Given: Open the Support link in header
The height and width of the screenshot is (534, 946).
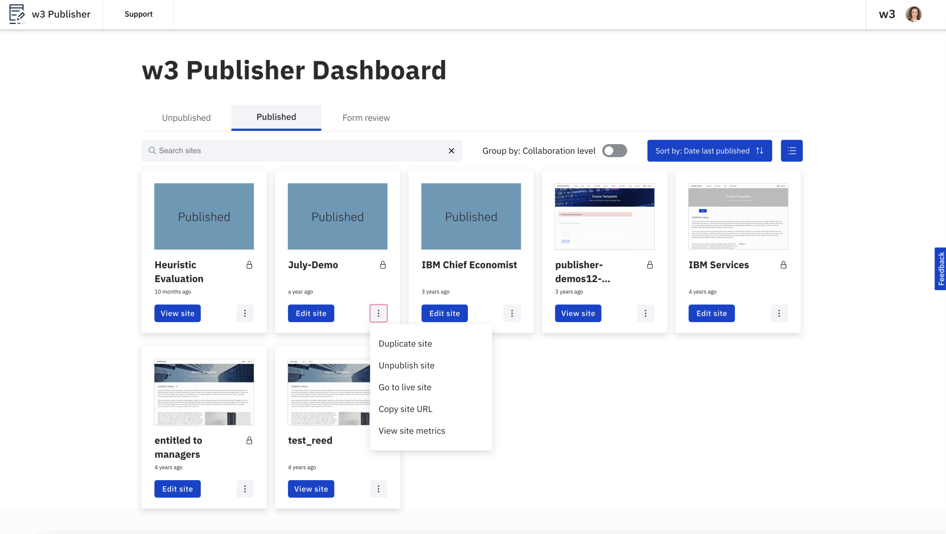Looking at the screenshot, I should [139, 14].
